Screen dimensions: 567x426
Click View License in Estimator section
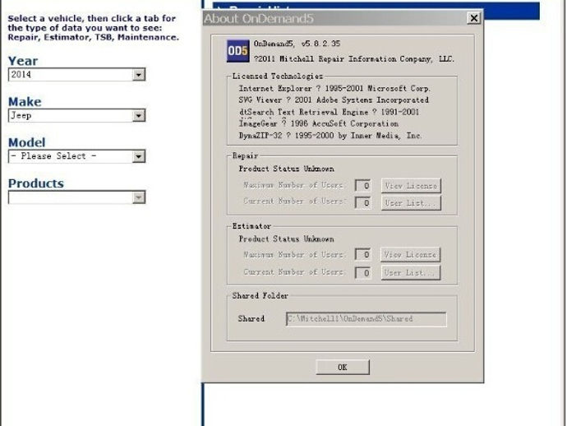pyautogui.click(x=410, y=254)
